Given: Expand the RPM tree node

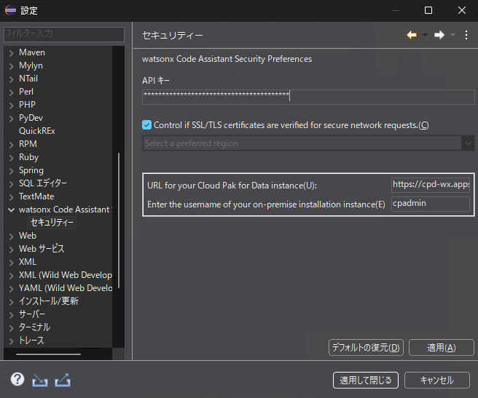Looking at the screenshot, I should [11, 145].
